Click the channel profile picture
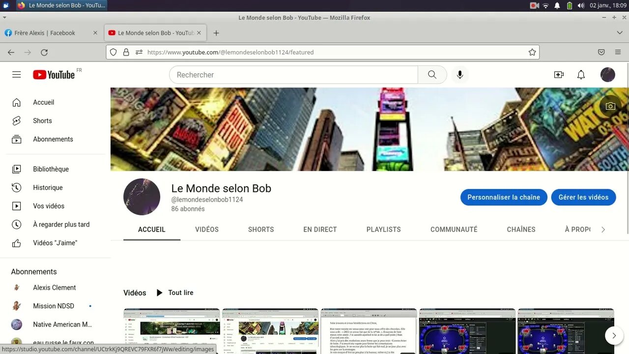 point(142,197)
